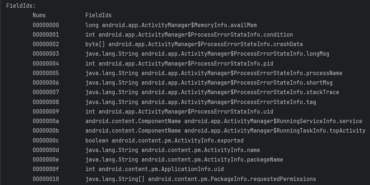Viewport: 370px width, 185px height.
Task: Click the ProcessErrorStateInfo.condition field entry
Action: 189,35
